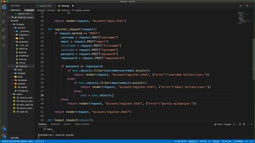
Task: Open the Accounts menu in activity bar
Action: click(4, 128)
